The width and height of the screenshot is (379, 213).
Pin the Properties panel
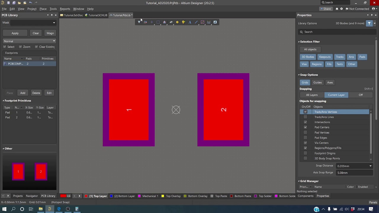click(x=372, y=15)
